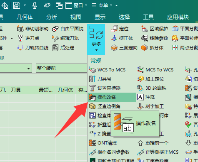Switch to the 选择 ribbon tab
Viewport: 198px width, 162px height.
(124, 17)
